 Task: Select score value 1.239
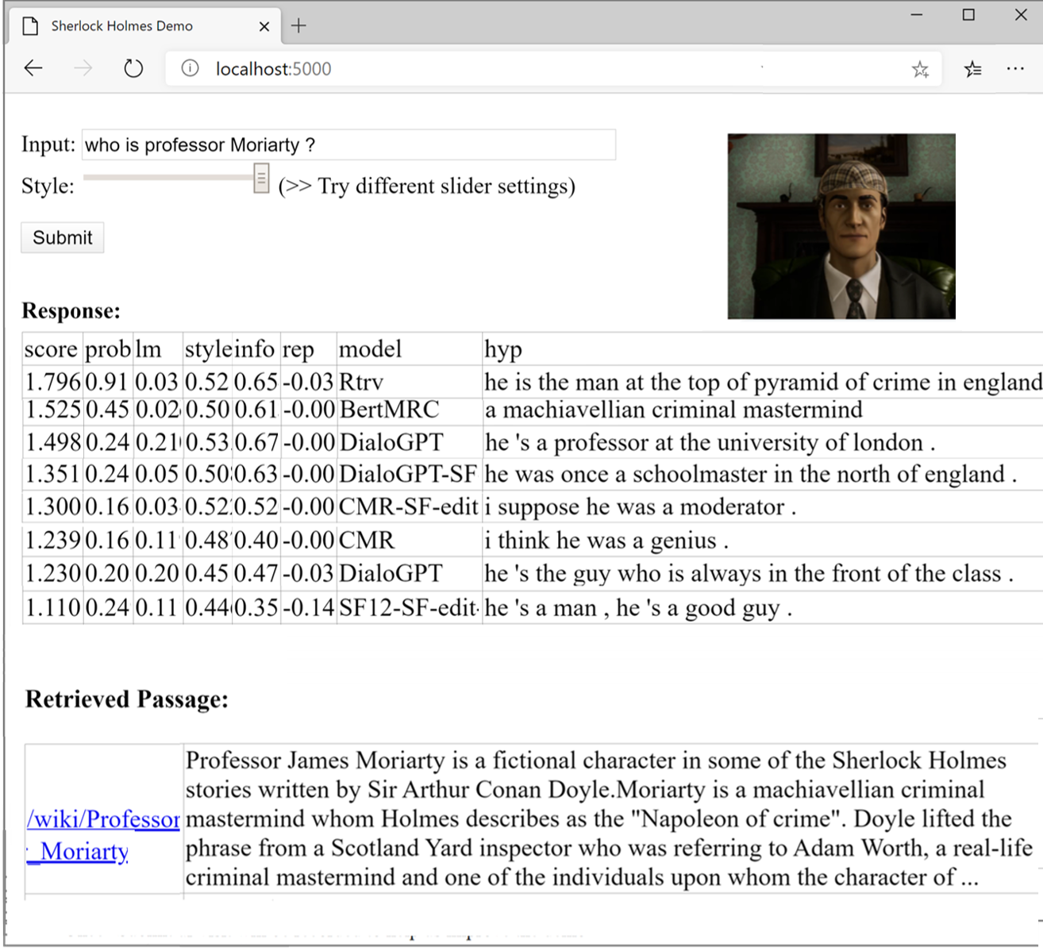click(x=52, y=541)
